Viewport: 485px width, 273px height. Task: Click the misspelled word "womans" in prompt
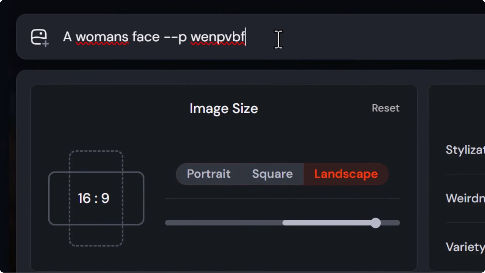tap(102, 37)
